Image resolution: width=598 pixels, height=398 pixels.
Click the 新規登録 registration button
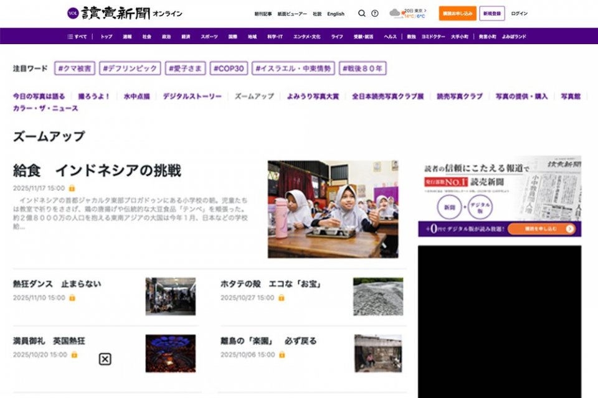coord(491,12)
